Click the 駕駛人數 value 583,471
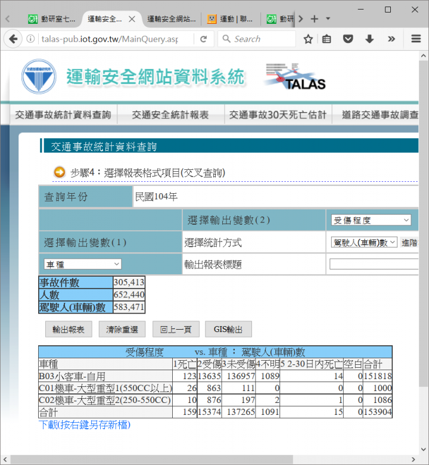 point(129,307)
